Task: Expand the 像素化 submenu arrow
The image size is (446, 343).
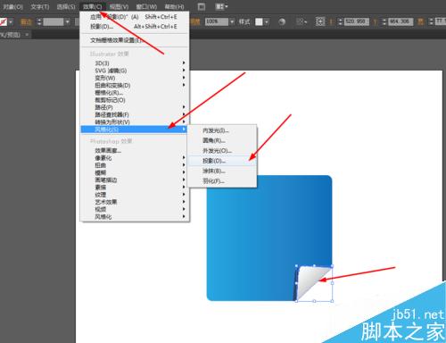Action: 184,157
